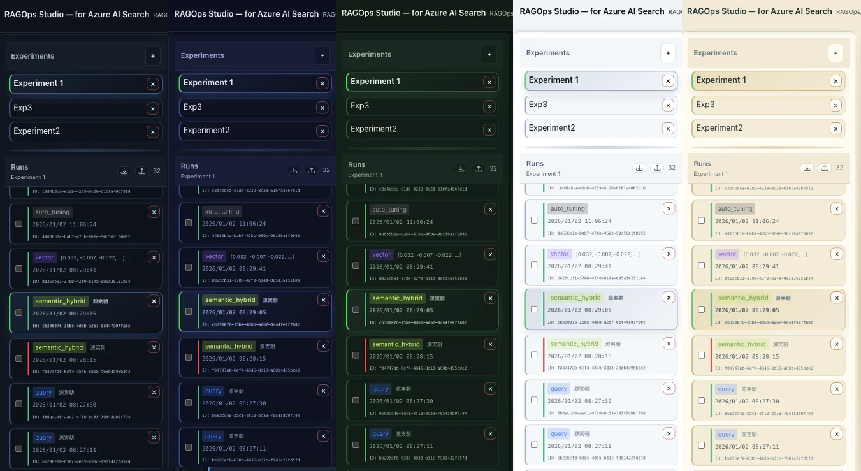Check the auto_tuning run in the beige panel

pos(702,221)
